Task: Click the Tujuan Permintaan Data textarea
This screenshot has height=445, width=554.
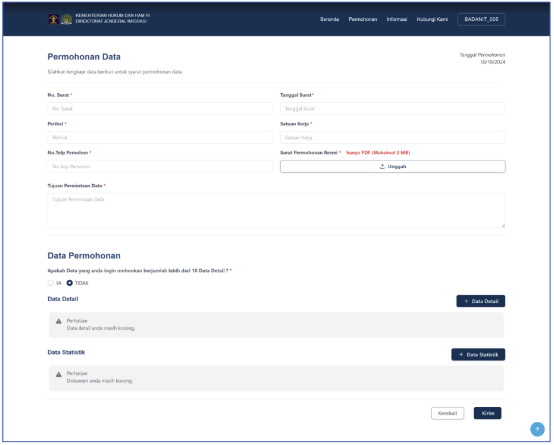Action: [x=276, y=210]
